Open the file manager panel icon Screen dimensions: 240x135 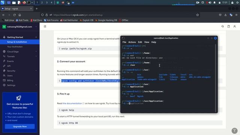click(x=14, y=3)
